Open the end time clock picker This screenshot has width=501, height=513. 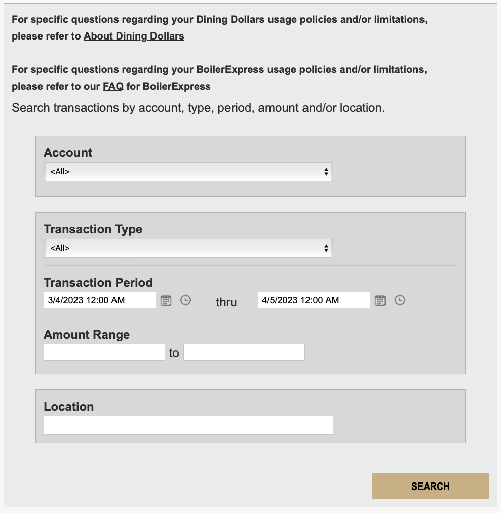400,300
